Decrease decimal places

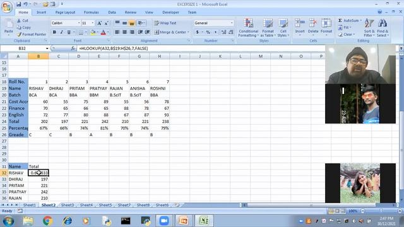[x=230, y=32]
